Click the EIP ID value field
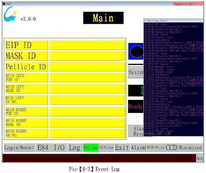206x173 pixels. [87, 45]
